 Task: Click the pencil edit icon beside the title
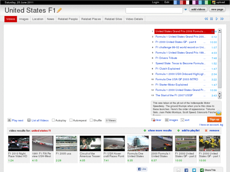click(59, 10)
